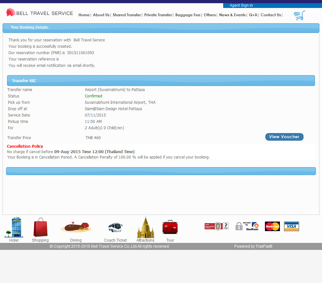
Task: Click the MasterCard logo
Action: coord(272,226)
